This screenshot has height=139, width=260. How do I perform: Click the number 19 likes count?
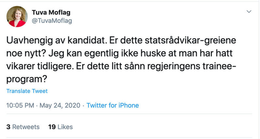[x=52, y=127]
